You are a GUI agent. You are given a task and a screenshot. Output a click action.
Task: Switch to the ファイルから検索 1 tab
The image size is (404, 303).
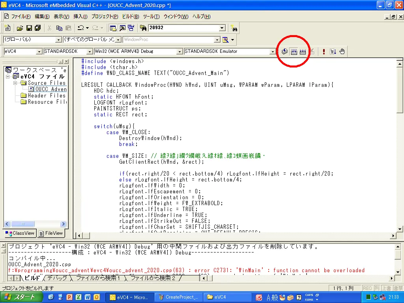click(x=98, y=278)
